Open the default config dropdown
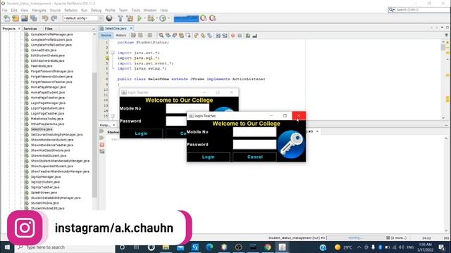451x253 pixels. [x=83, y=18]
